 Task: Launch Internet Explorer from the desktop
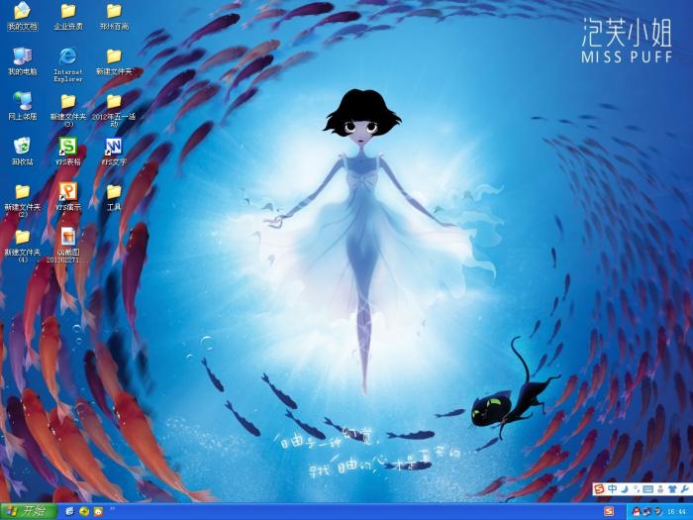click(68, 65)
